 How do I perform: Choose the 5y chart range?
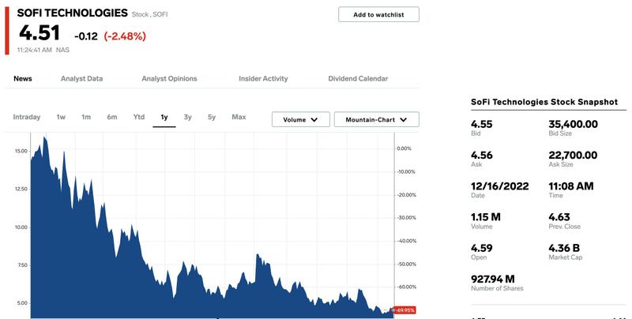coord(212,117)
